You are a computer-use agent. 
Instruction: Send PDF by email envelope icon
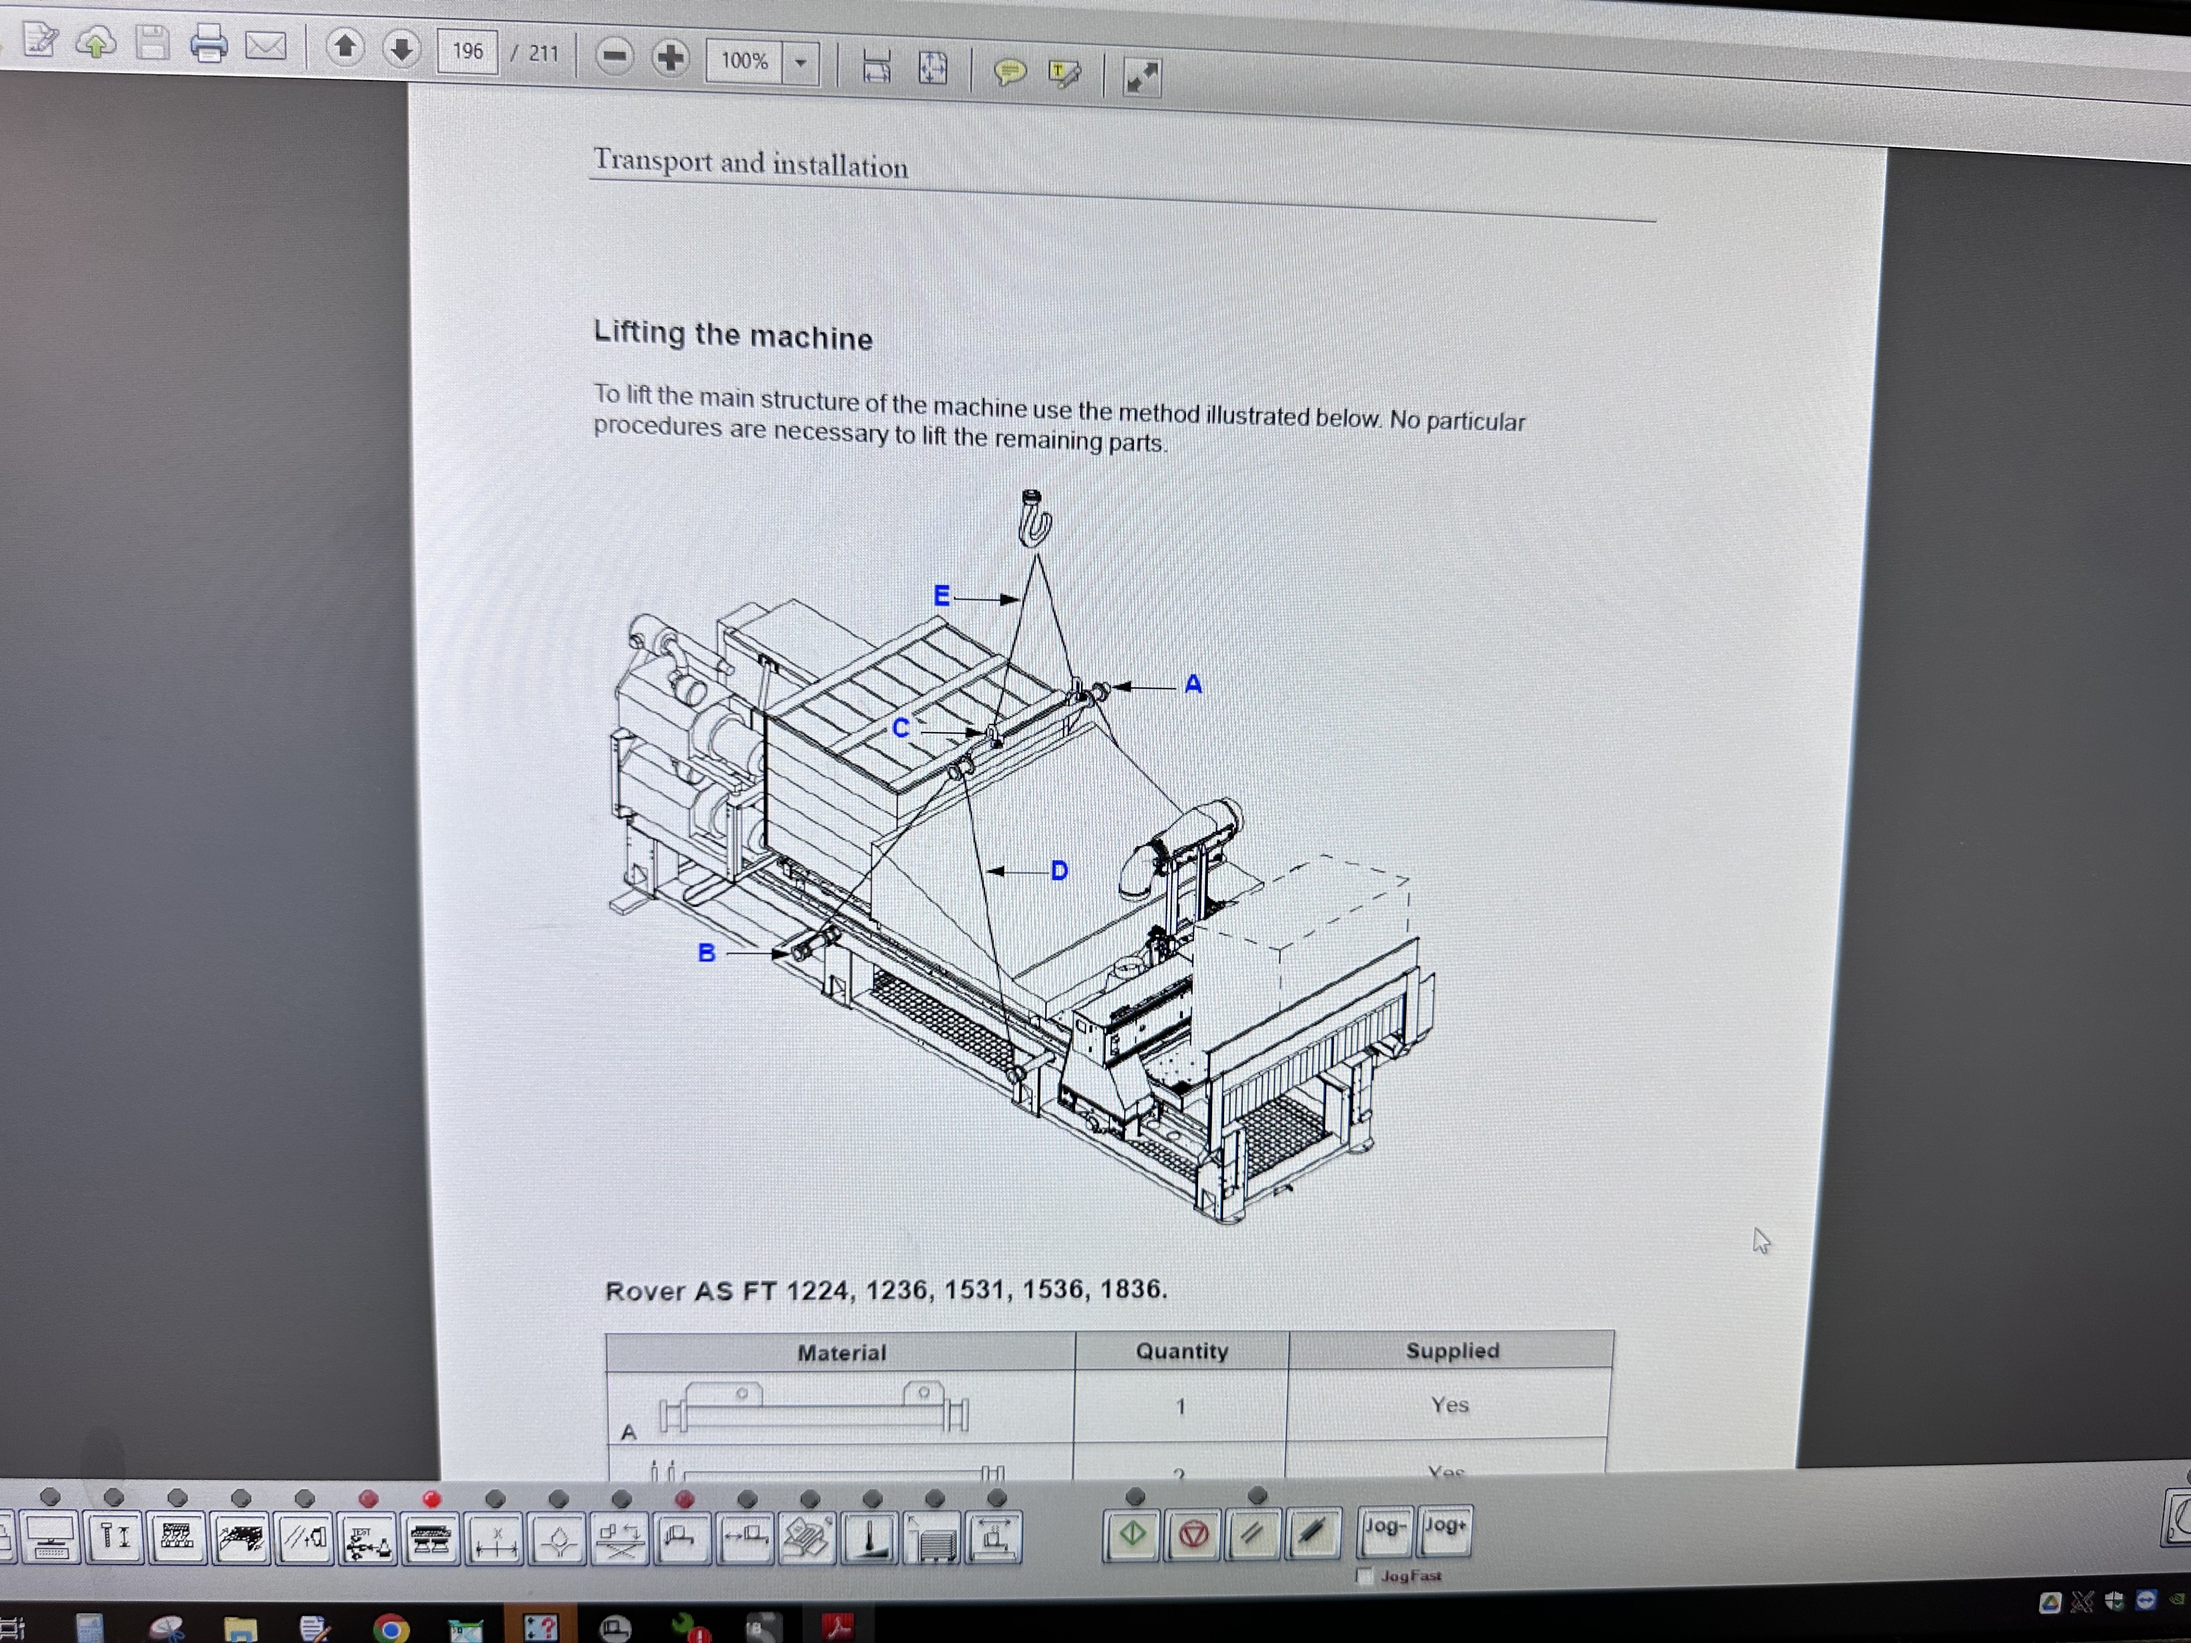[x=266, y=46]
